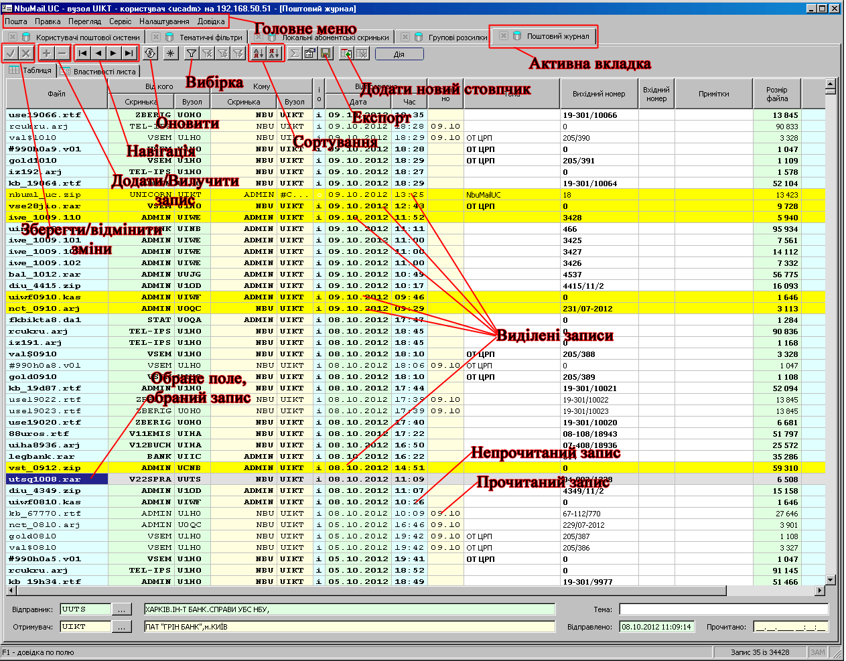Open the Перегляд menu

point(84,21)
